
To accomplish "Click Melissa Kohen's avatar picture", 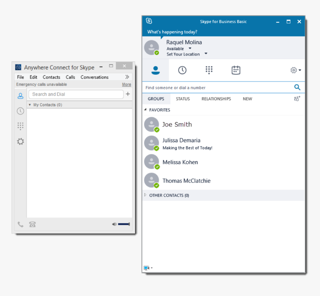I will point(151,162).
